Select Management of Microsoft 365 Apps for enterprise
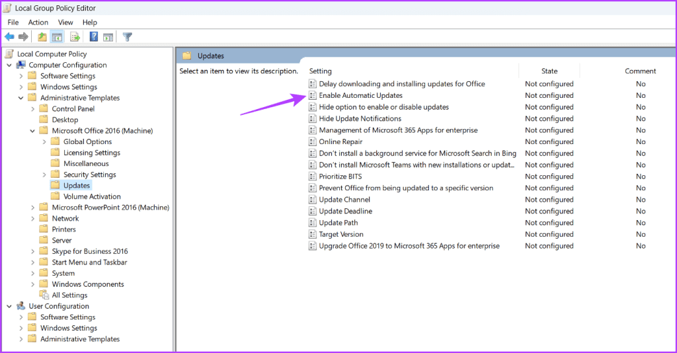The width and height of the screenshot is (677, 353). point(398,130)
